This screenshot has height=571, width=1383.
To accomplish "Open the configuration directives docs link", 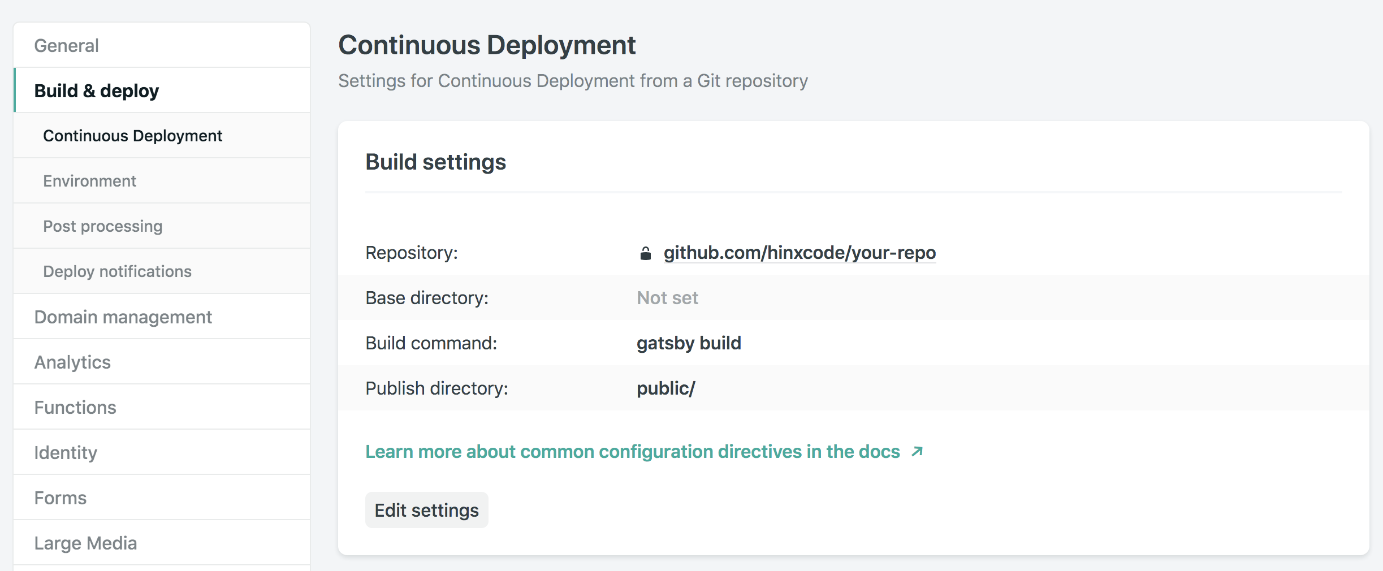I will click(632, 452).
